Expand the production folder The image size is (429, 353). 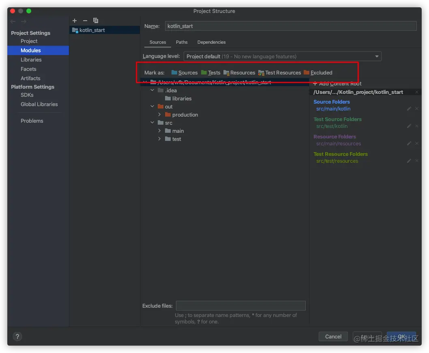pyautogui.click(x=159, y=115)
